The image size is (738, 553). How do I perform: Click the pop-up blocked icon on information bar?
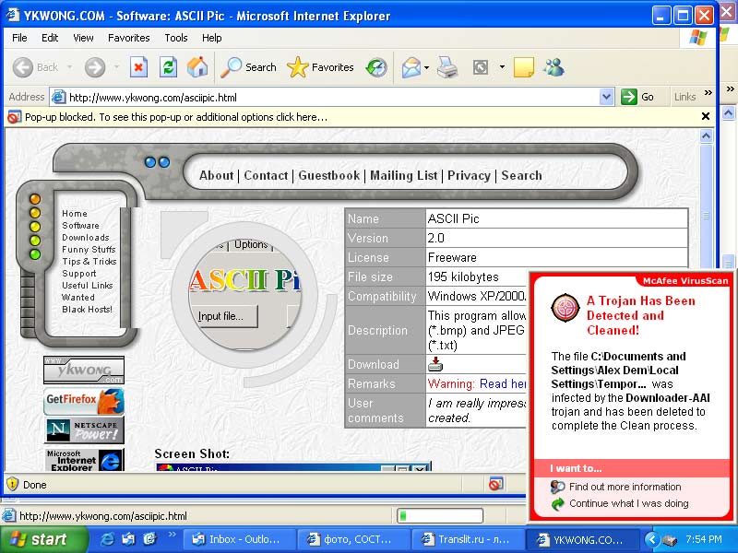pyautogui.click(x=14, y=117)
